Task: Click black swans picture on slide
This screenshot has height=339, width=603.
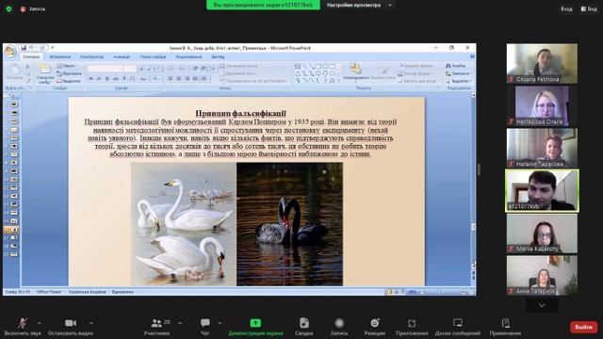Action: pos(289,224)
